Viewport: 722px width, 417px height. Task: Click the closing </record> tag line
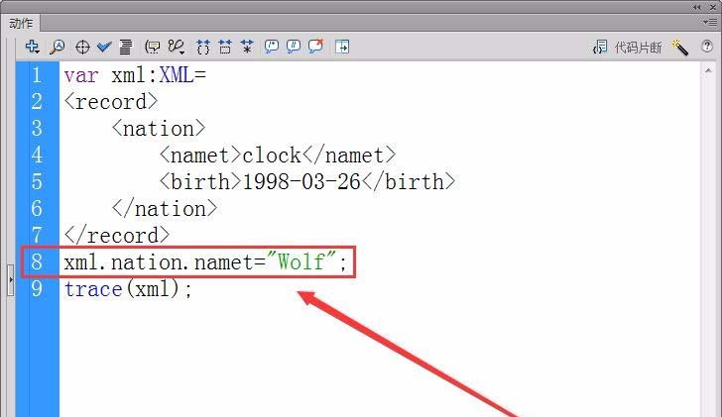click(117, 235)
